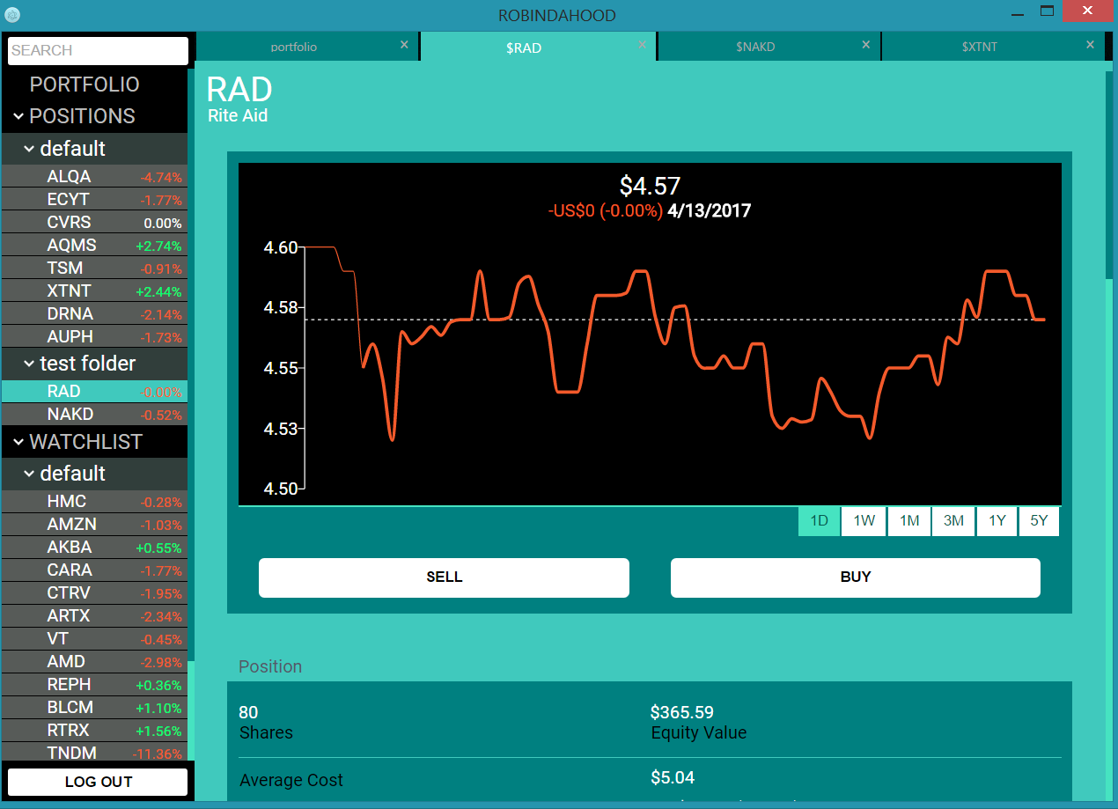Select the 1D timeframe button

pos(819,521)
